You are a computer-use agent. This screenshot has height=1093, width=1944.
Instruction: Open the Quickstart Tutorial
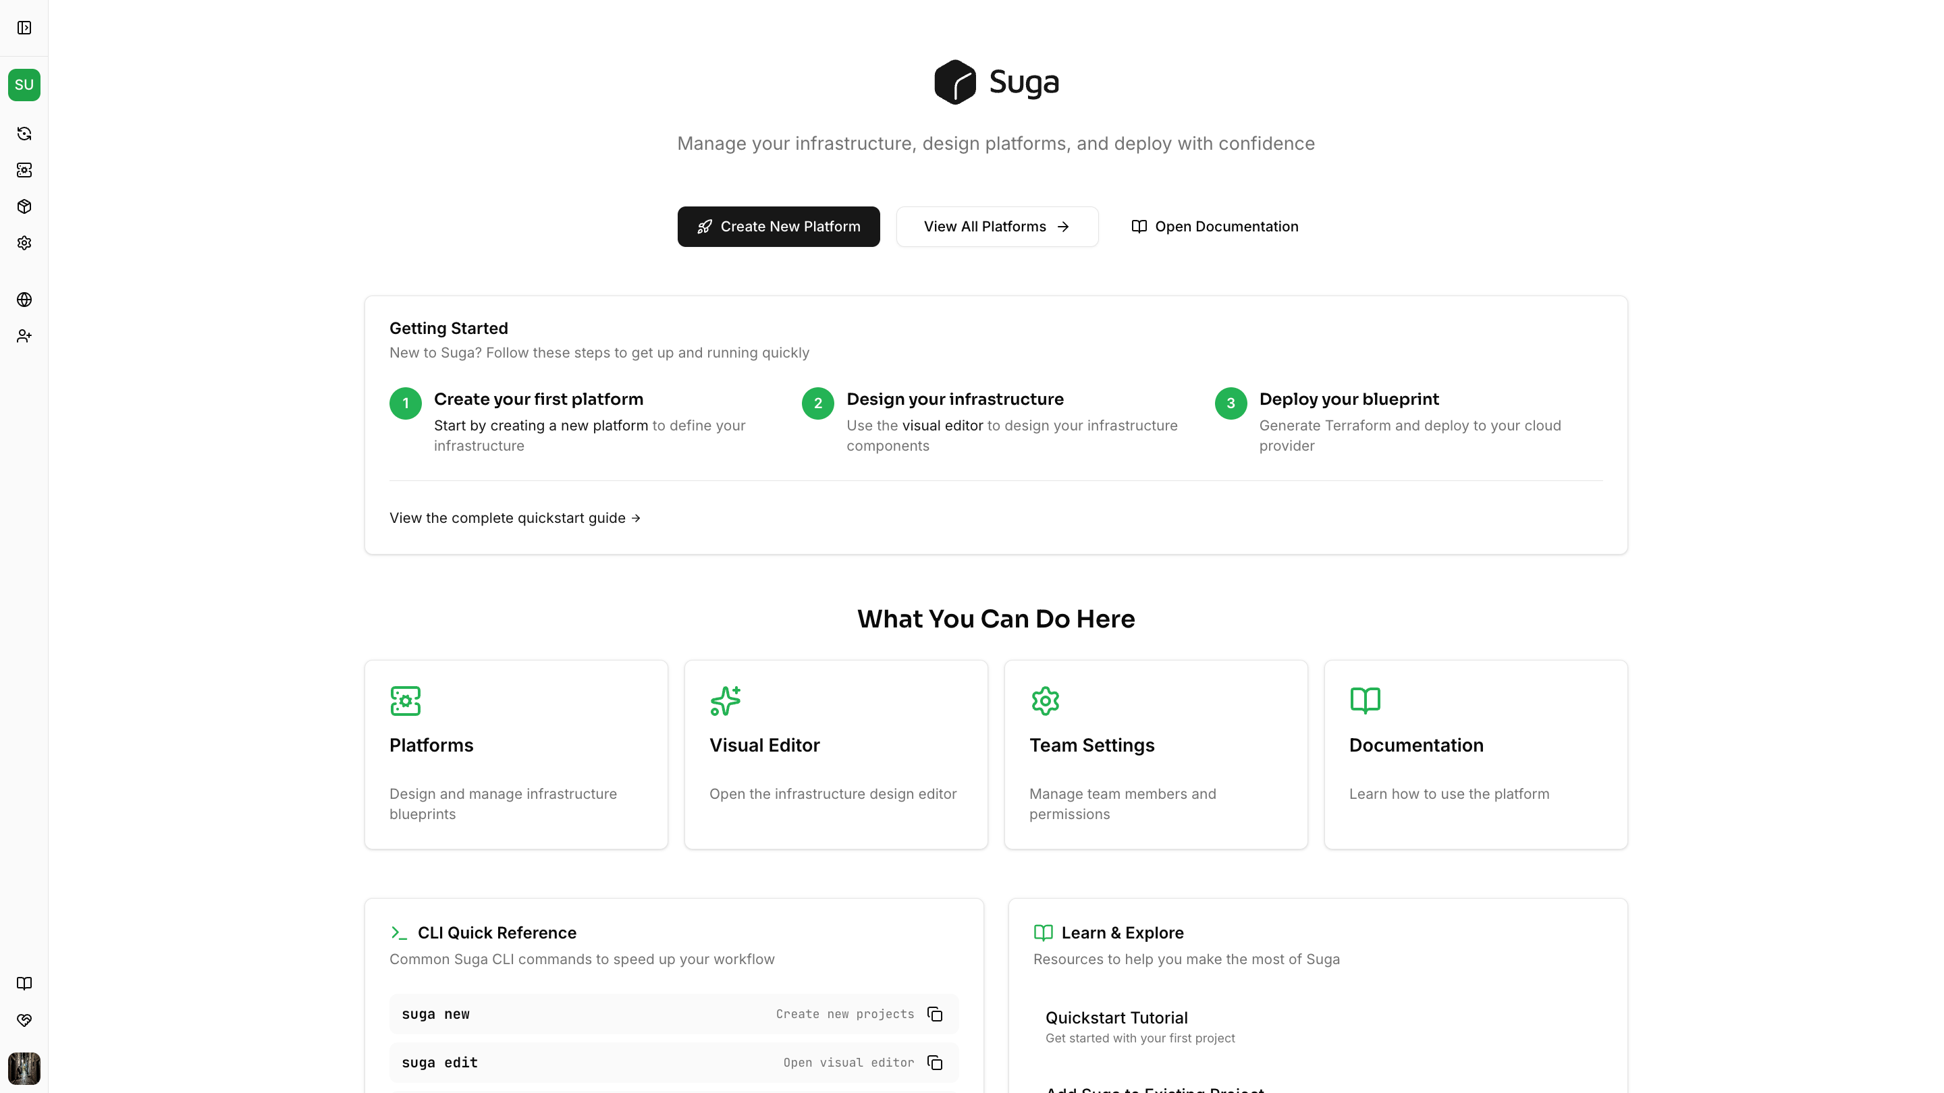point(1117,1017)
